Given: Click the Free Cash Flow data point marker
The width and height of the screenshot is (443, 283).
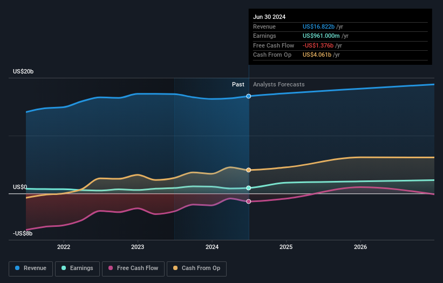Looking at the screenshot, I should tap(249, 201).
